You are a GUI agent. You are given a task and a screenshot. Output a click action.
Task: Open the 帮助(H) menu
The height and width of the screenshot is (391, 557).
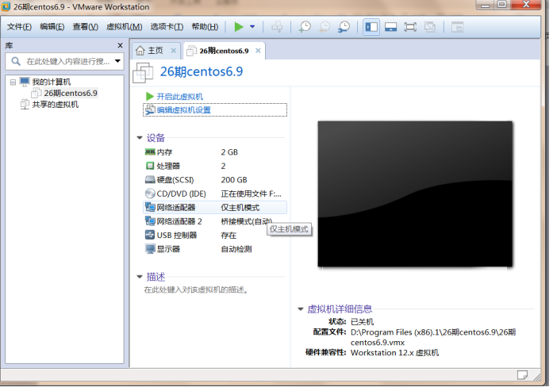coord(205,27)
